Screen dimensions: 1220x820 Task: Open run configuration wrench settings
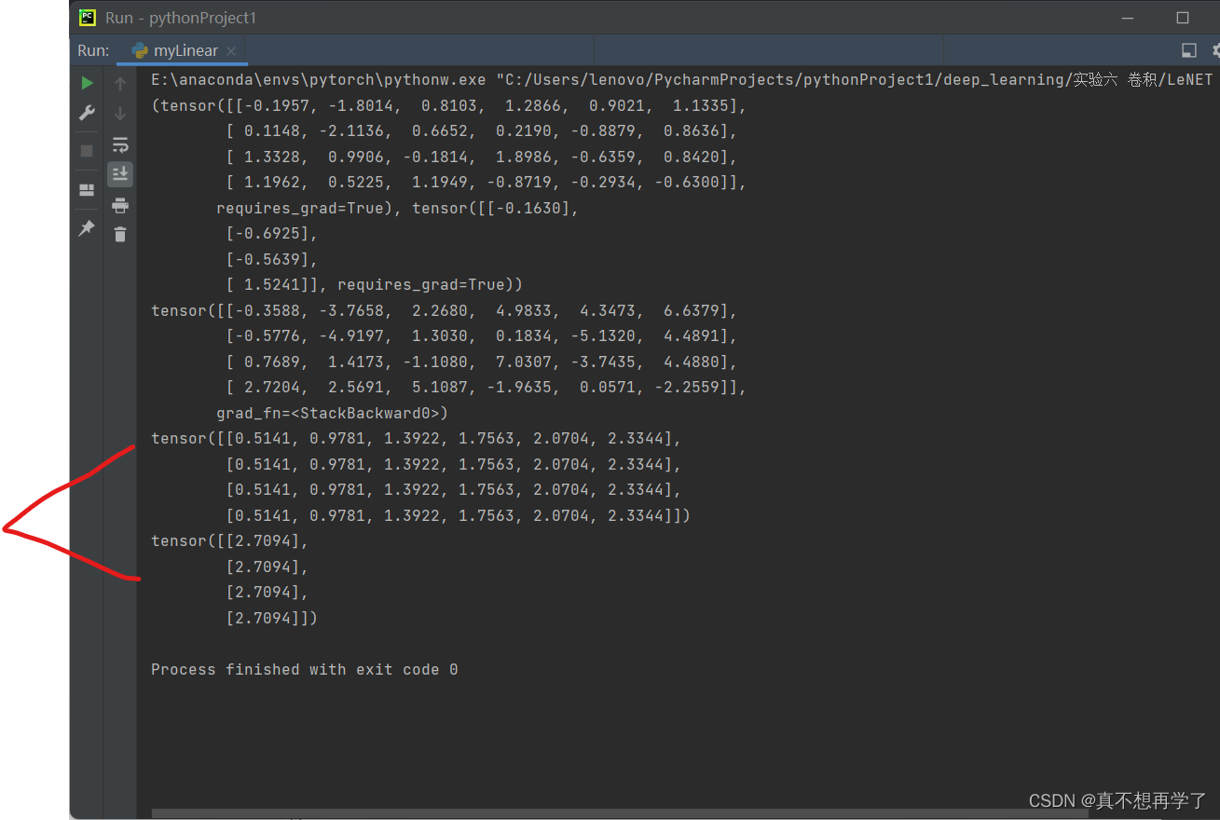pos(87,113)
